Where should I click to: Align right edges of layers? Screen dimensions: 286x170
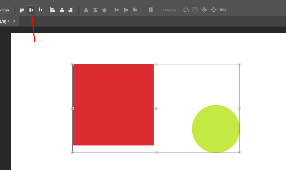[x=71, y=10]
